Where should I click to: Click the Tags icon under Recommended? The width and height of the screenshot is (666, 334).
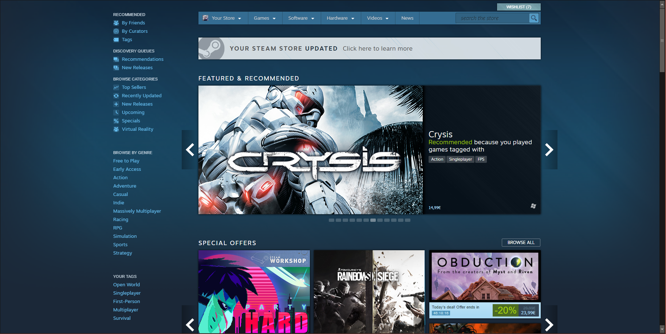116,40
